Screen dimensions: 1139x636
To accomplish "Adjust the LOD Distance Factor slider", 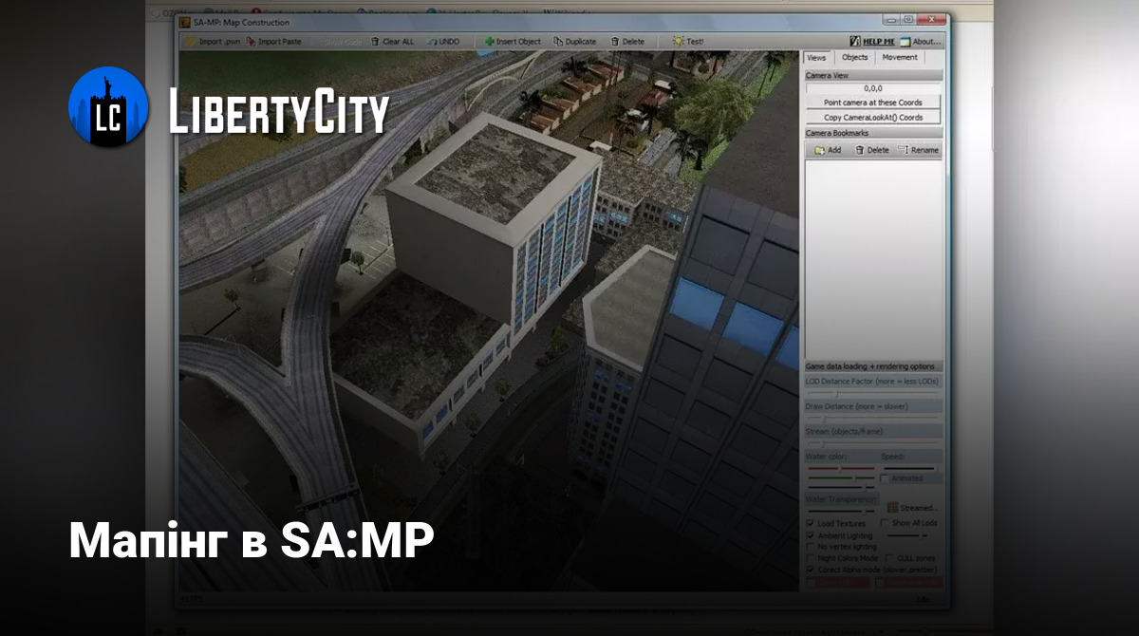I will point(873,393).
